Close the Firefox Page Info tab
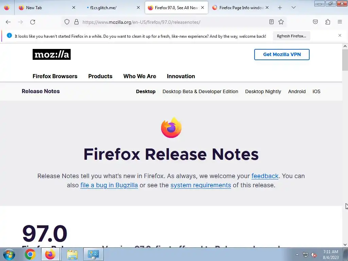The width and height of the screenshot is (348, 261). [267, 7]
